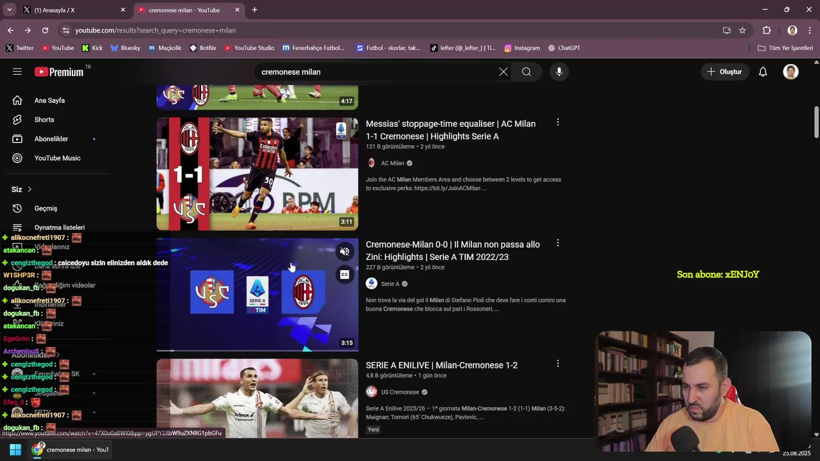Open the BotRix bookmark
Screen dimensions: 820x461
click(x=202, y=48)
